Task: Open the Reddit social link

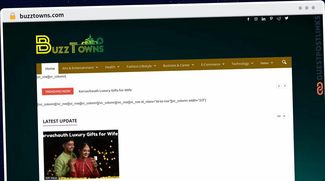Action: [x=279, y=18]
